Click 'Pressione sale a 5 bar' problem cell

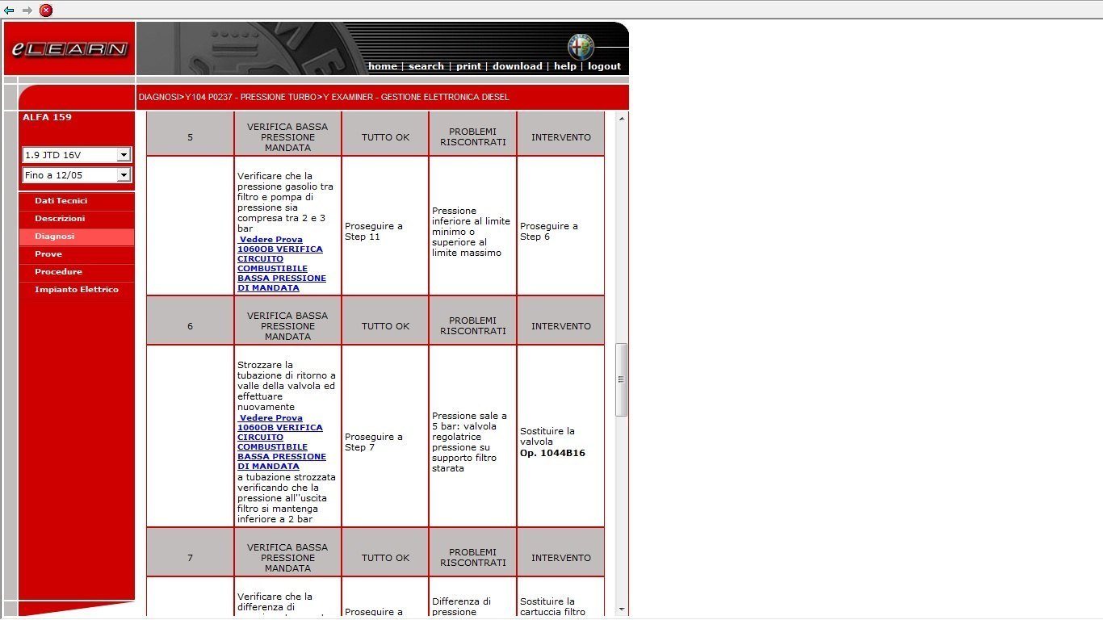(472, 436)
